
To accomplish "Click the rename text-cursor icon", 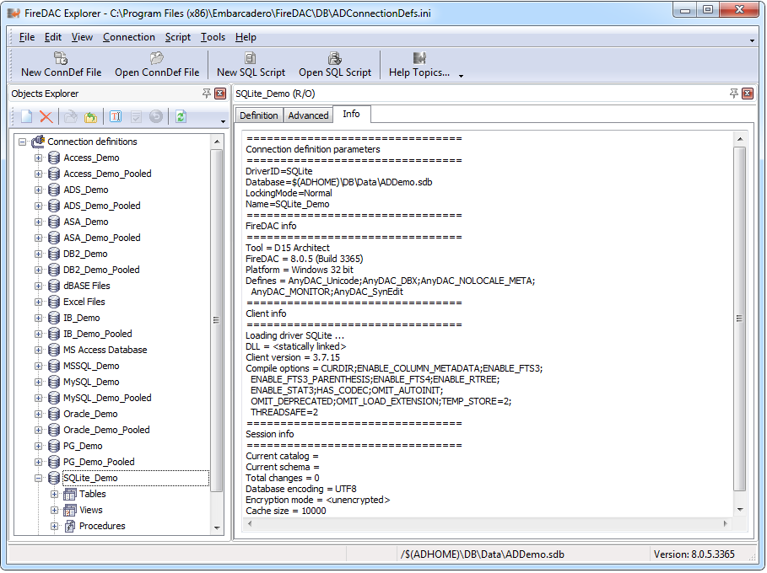I will [116, 116].
